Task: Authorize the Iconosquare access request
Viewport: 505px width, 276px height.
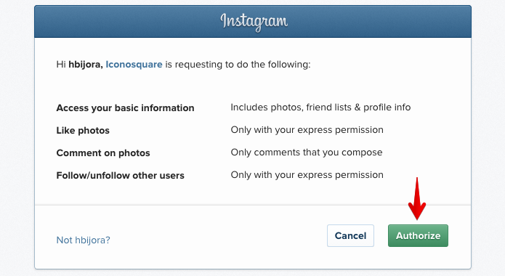Action: [x=418, y=236]
